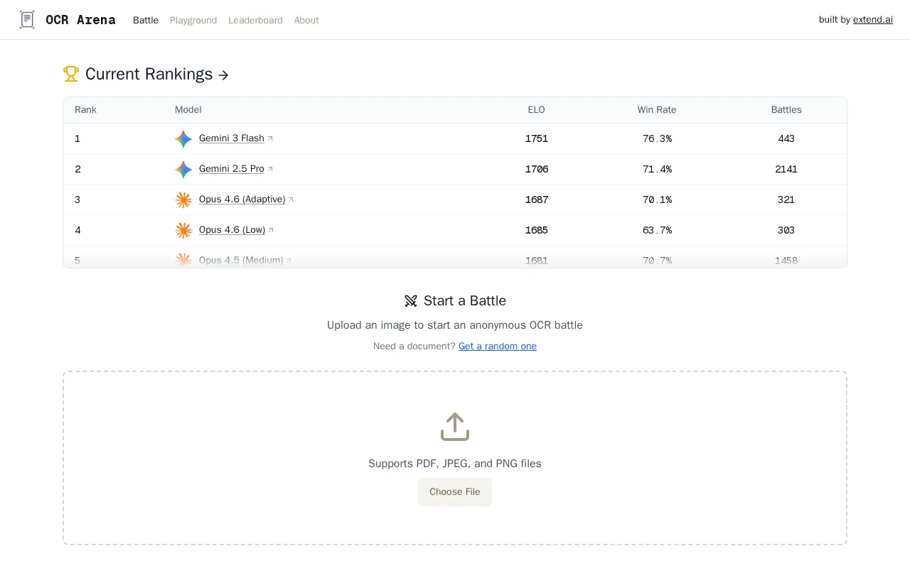The height and width of the screenshot is (568, 910).
Task: Click the Gemini 3 Flash sparkle logo
Action: [x=183, y=139]
